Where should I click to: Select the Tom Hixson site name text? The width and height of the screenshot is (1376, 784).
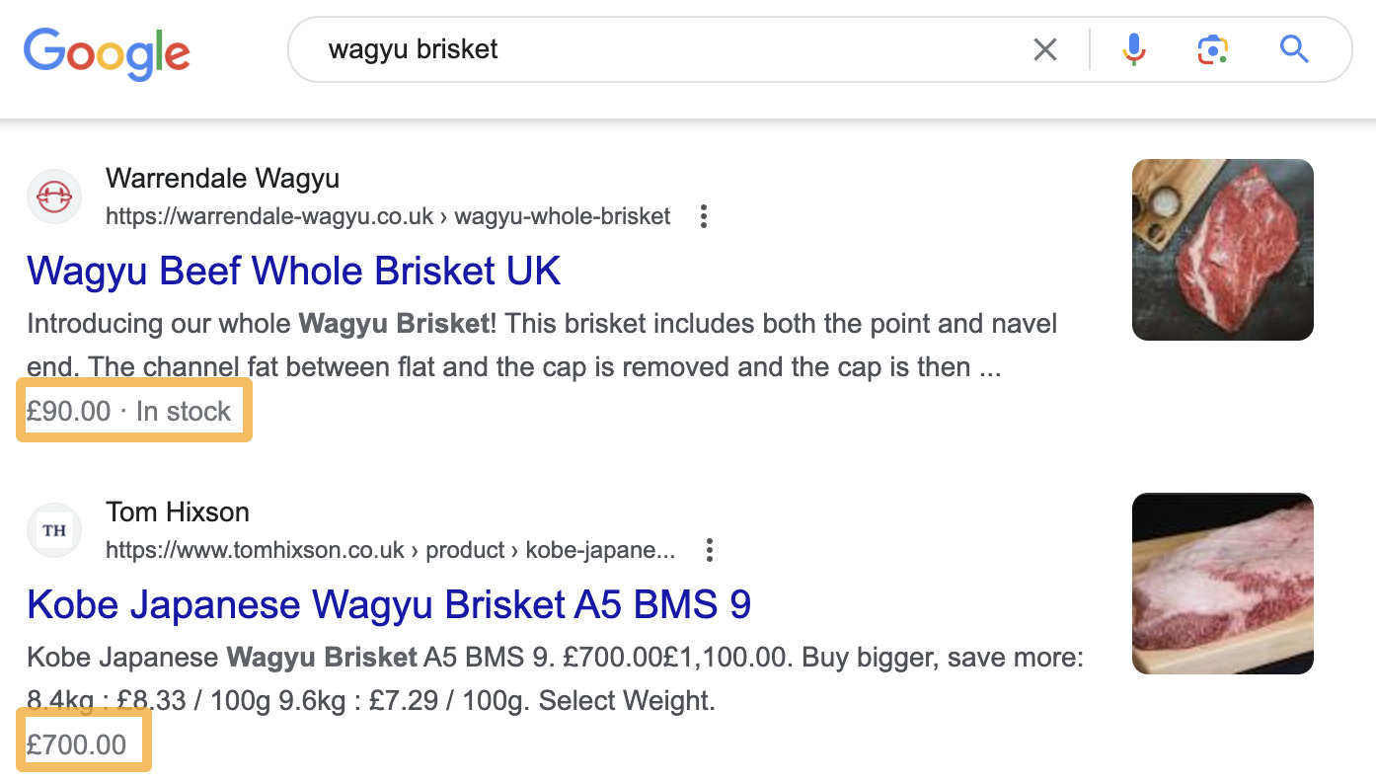point(177,512)
